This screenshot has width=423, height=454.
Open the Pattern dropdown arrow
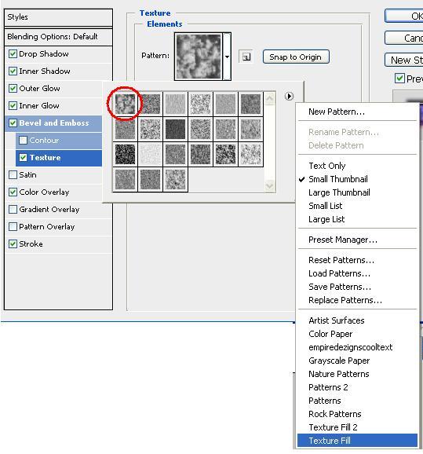pos(227,57)
